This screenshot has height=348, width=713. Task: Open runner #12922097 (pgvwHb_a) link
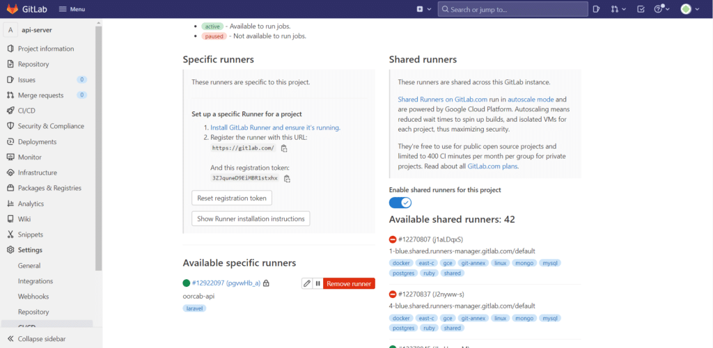coord(226,283)
